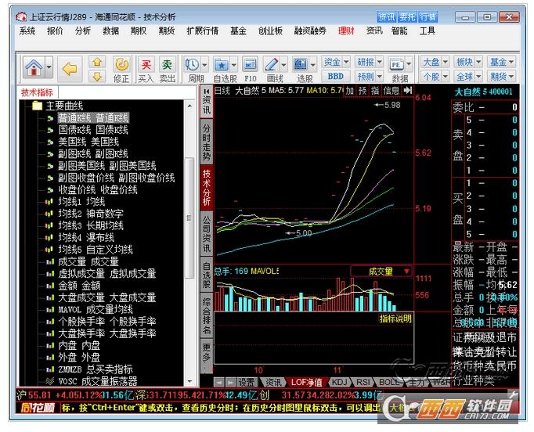This screenshot has height=432, width=534.
Task: Switch to 公司资讯 vertical tab
Action: (x=207, y=234)
